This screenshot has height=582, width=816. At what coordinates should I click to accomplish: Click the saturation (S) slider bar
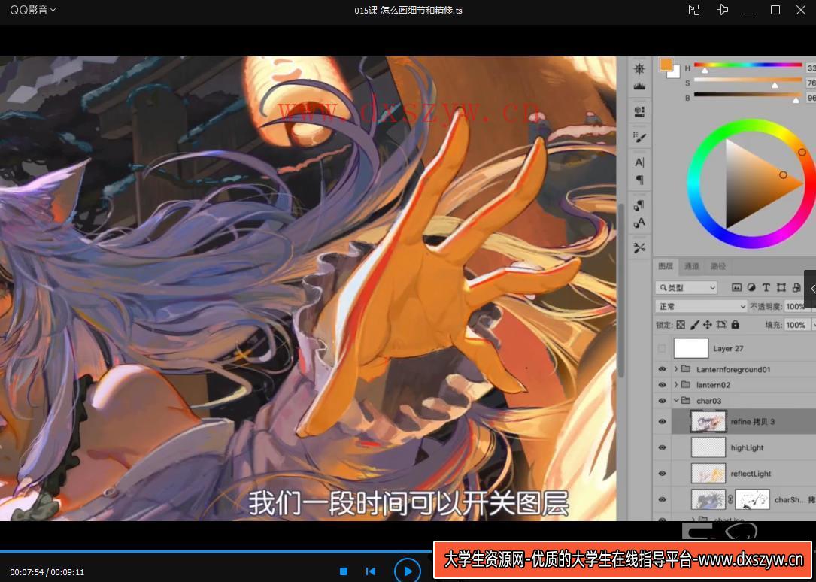(748, 80)
